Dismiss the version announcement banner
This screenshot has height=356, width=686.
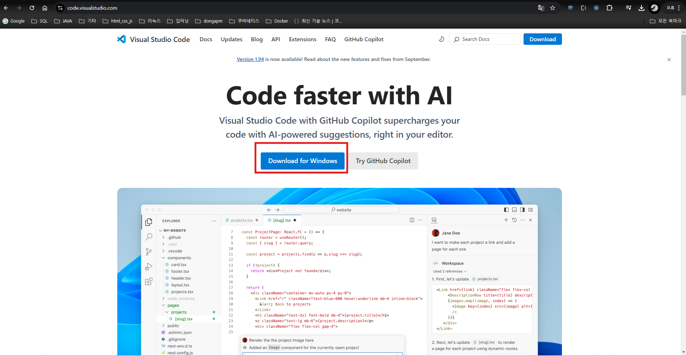(x=669, y=60)
